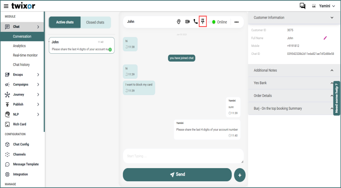Image resolution: width=341 pixels, height=188 pixels.
Task: Open chat messages icon in top bar
Action: point(302,6)
